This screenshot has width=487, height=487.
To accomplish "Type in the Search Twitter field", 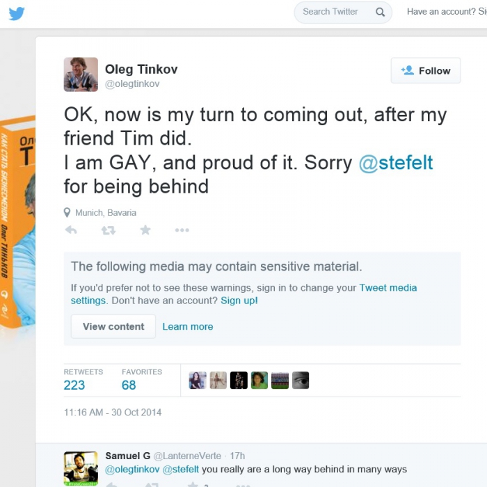I will pyautogui.click(x=332, y=12).
